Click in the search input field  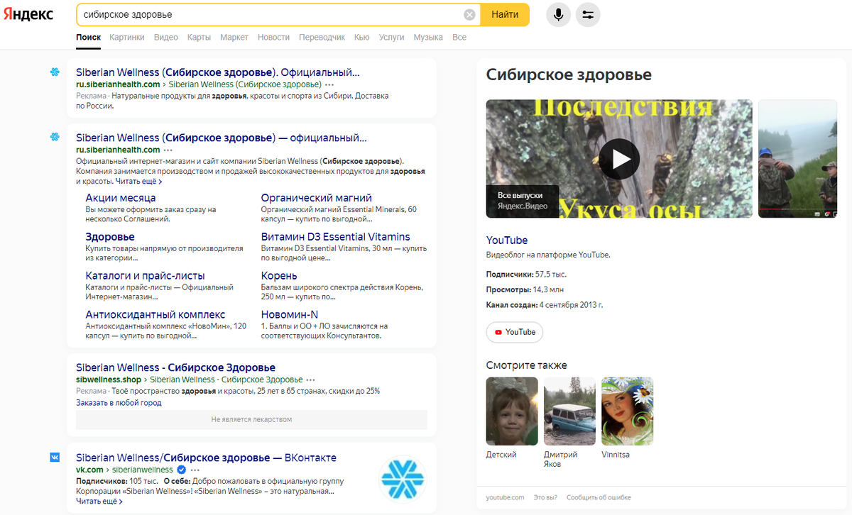coord(270,14)
